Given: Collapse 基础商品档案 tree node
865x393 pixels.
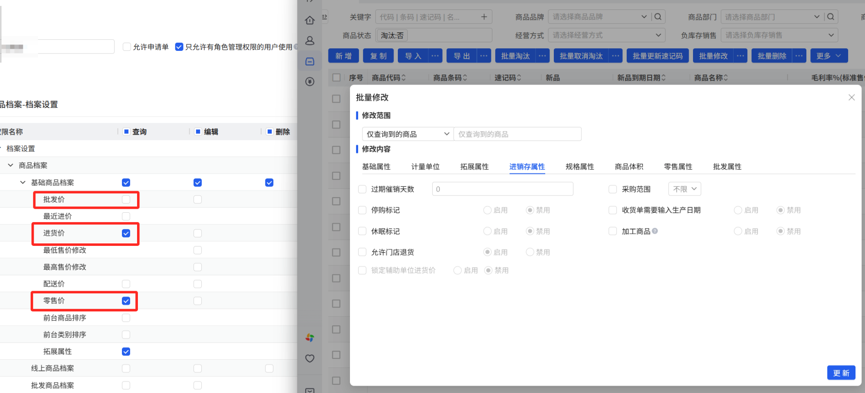Looking at the screenshot, I should pyautogui.click(x=23, y=182).
